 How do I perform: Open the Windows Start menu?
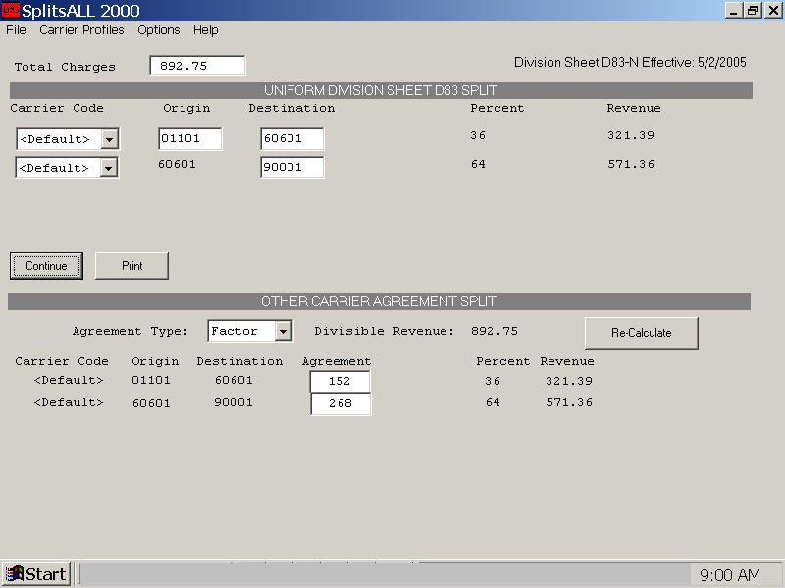click(36, 574)
